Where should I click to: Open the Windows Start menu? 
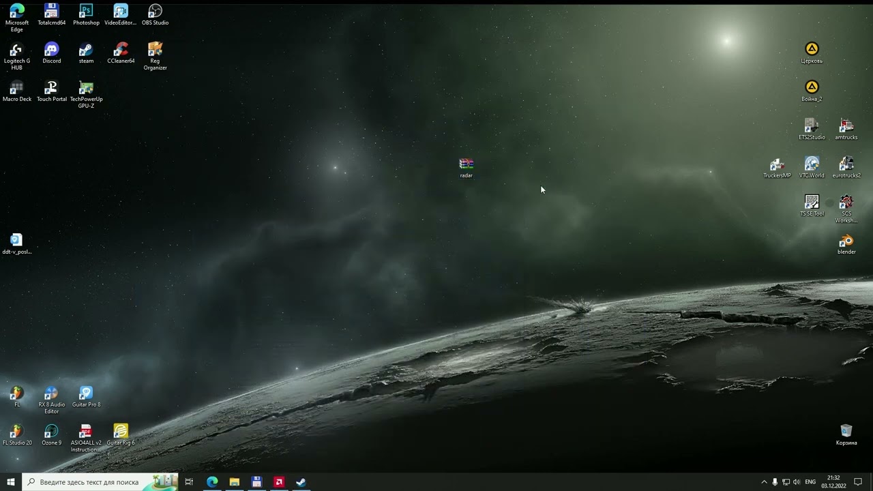[11, 482]
